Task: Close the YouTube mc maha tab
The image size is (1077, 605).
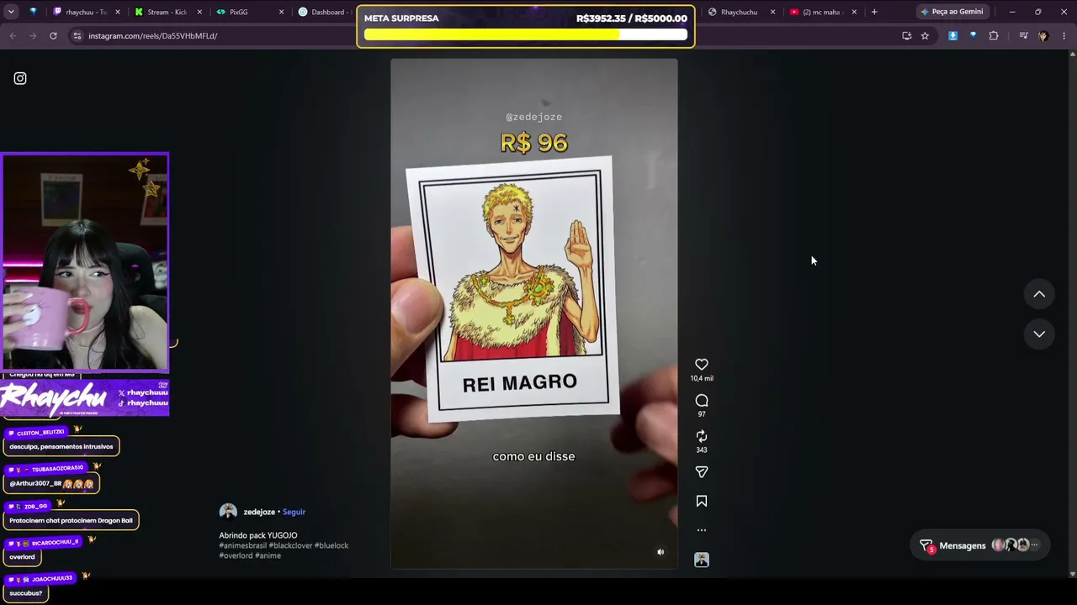Action: click(x=854, y=12)
